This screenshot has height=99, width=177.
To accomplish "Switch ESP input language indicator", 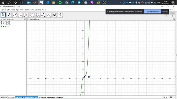I will [x=159, y=2].
